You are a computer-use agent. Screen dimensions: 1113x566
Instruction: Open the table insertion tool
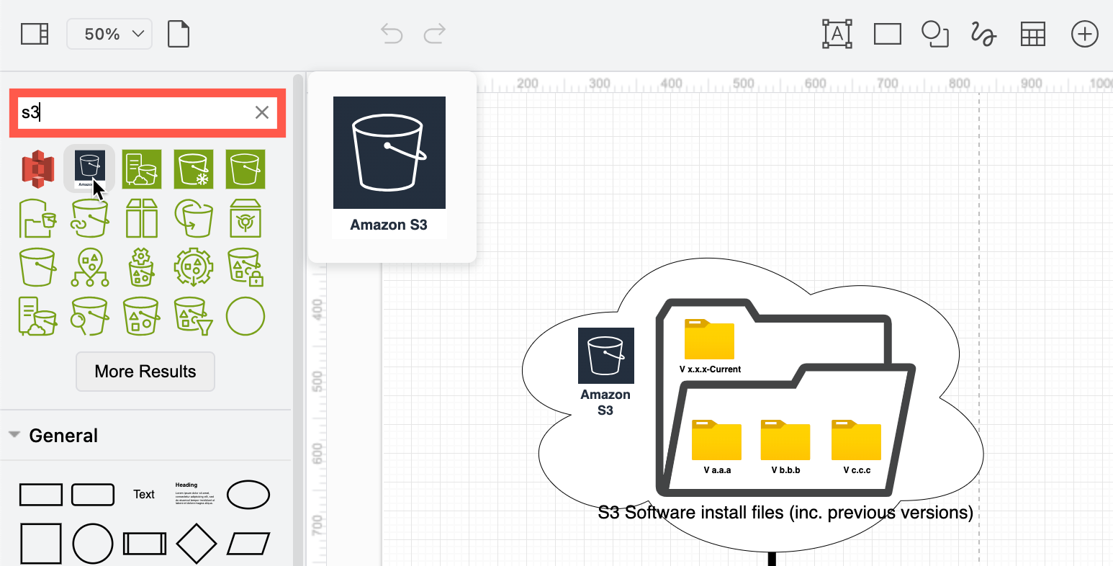click(1032, 34)
